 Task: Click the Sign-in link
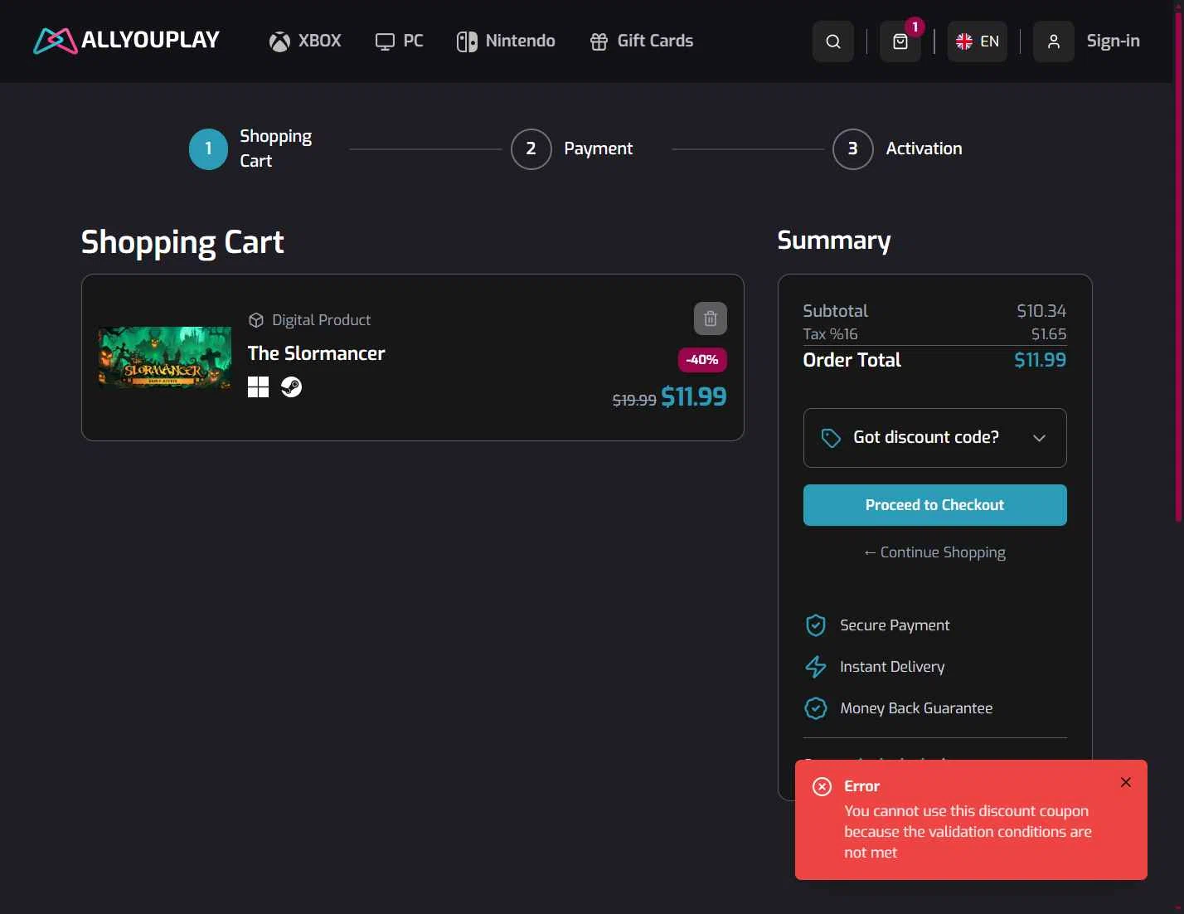pyautogui.click(x=1113, y=41)
